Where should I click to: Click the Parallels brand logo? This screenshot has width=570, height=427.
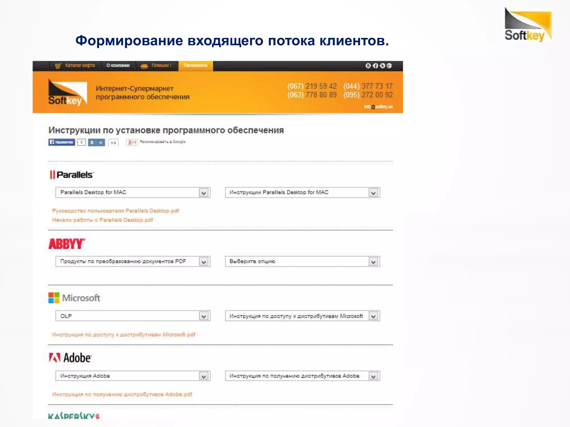(72, 175)
